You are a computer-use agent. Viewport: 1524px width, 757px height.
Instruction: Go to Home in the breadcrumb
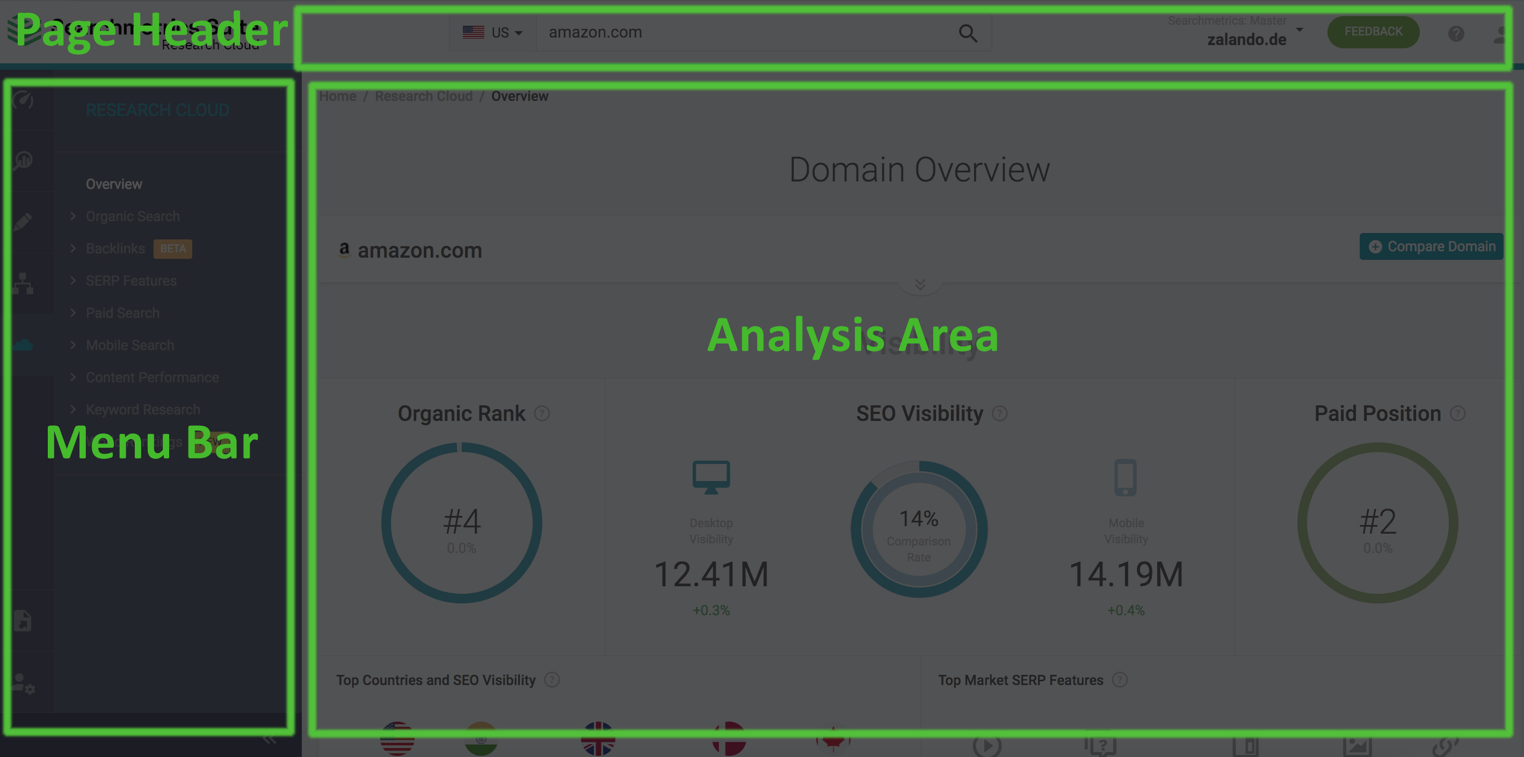pyautogui.click(x=338, y=97)
